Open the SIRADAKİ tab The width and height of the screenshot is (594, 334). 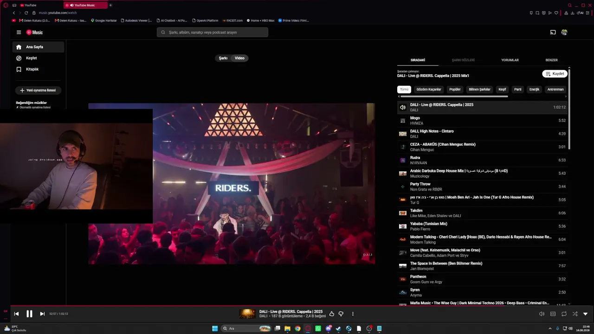pyautogui.click(x=418, y=60)
